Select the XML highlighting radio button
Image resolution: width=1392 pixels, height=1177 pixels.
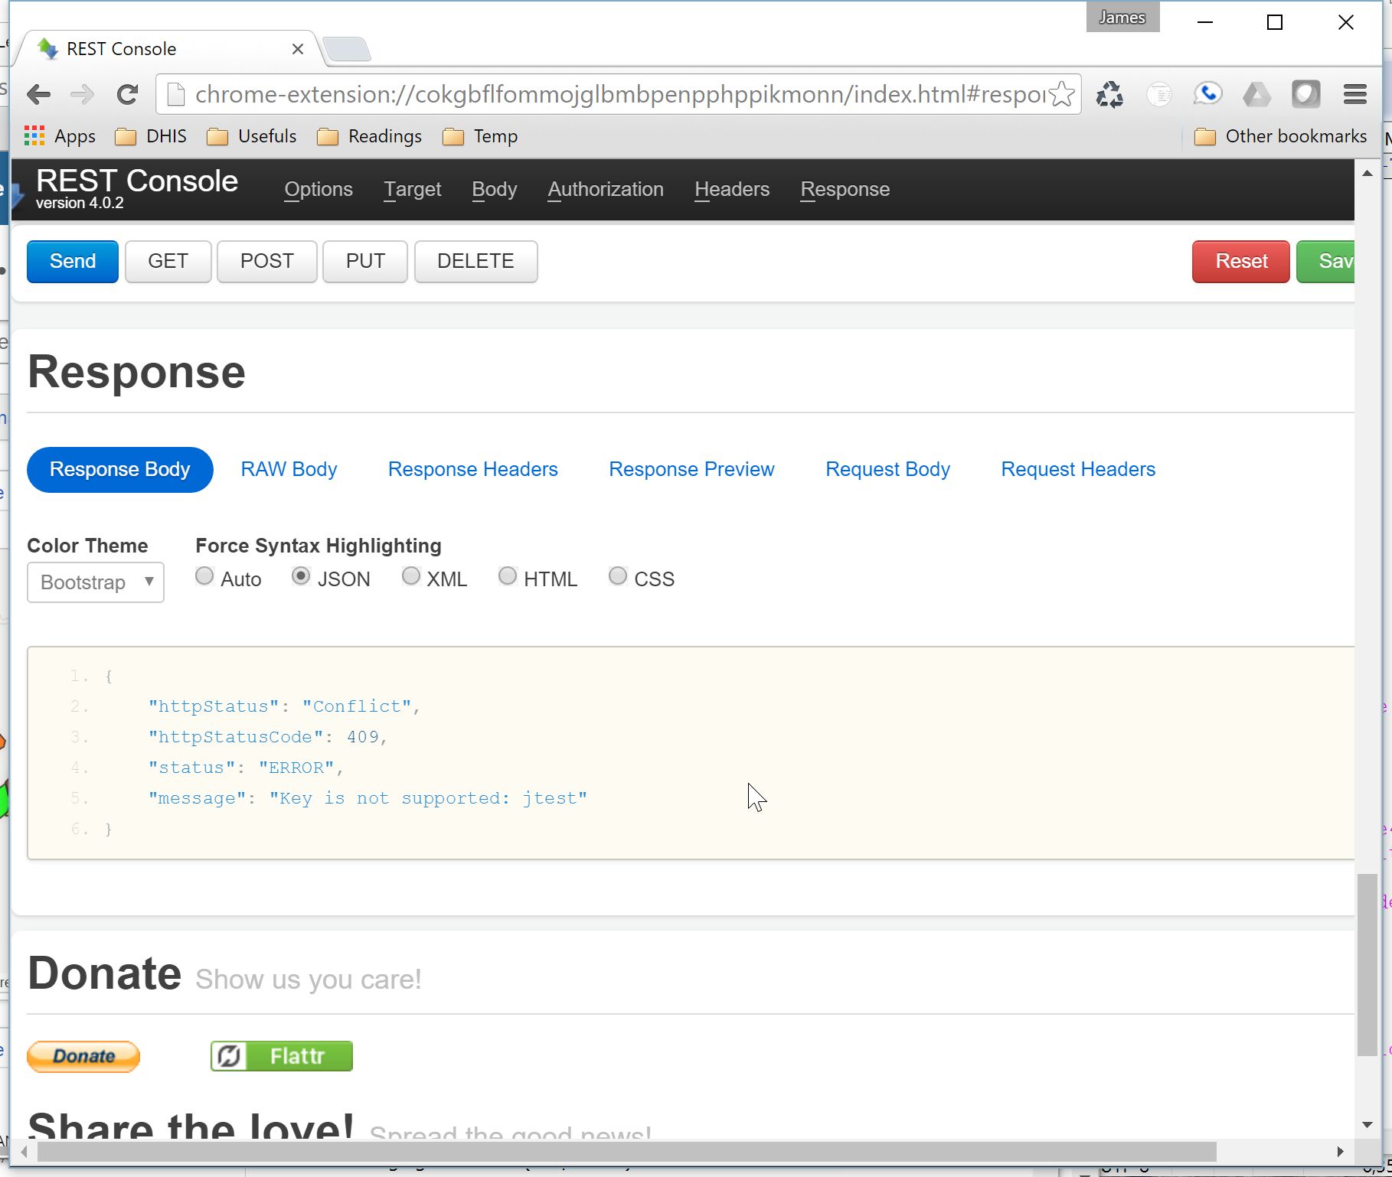tap(411, 576)
